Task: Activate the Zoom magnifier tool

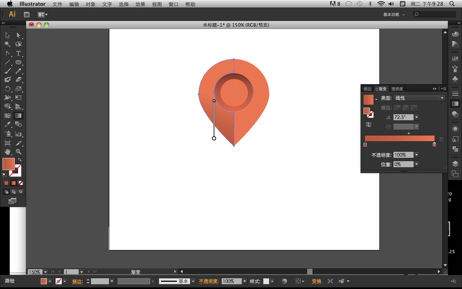Action: click(18, 152)
